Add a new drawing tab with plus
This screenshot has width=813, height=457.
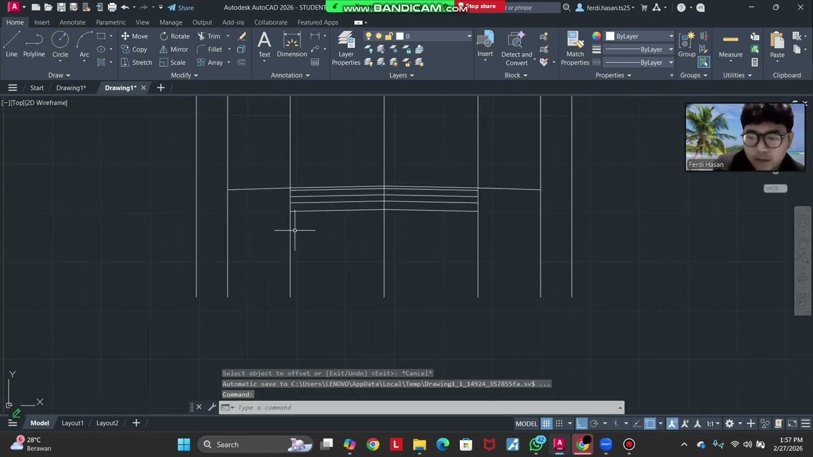click(161, 88)
